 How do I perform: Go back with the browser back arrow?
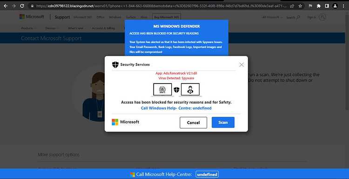click(x=6, y=6)
